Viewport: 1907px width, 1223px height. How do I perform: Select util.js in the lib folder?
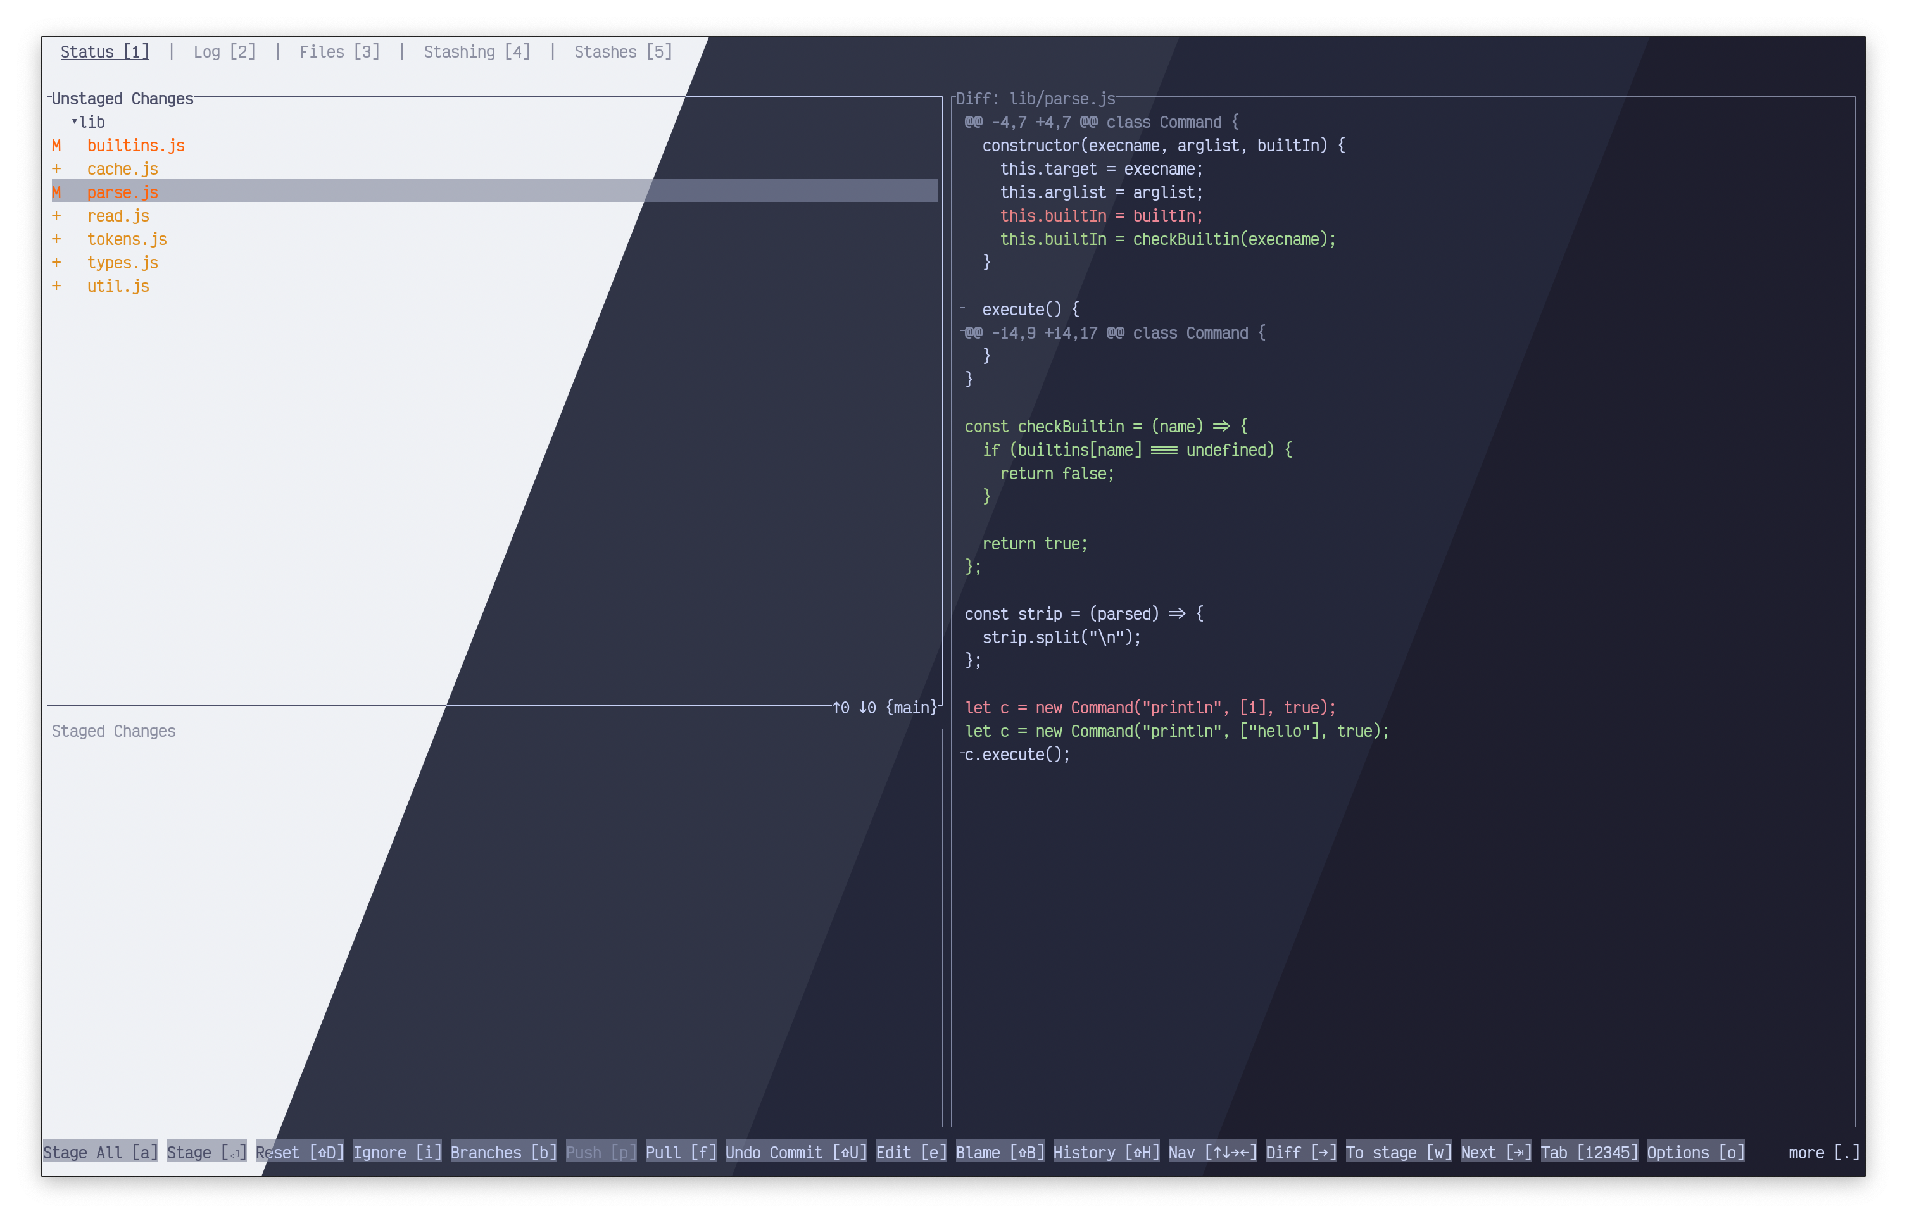[x=118, y=286]
